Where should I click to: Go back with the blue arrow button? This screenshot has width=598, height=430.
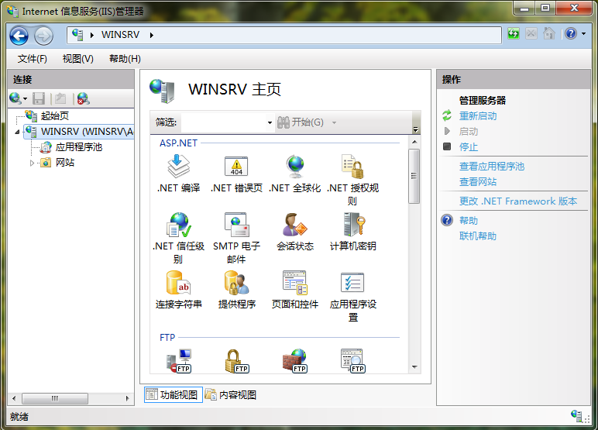[19, 36]
